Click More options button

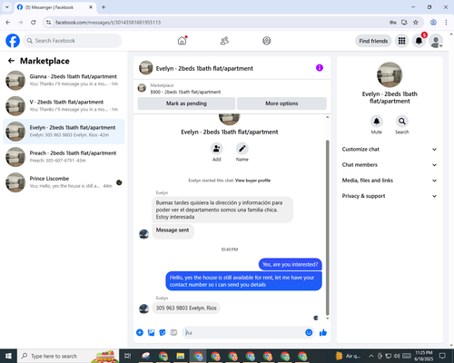tap(281, 103)
